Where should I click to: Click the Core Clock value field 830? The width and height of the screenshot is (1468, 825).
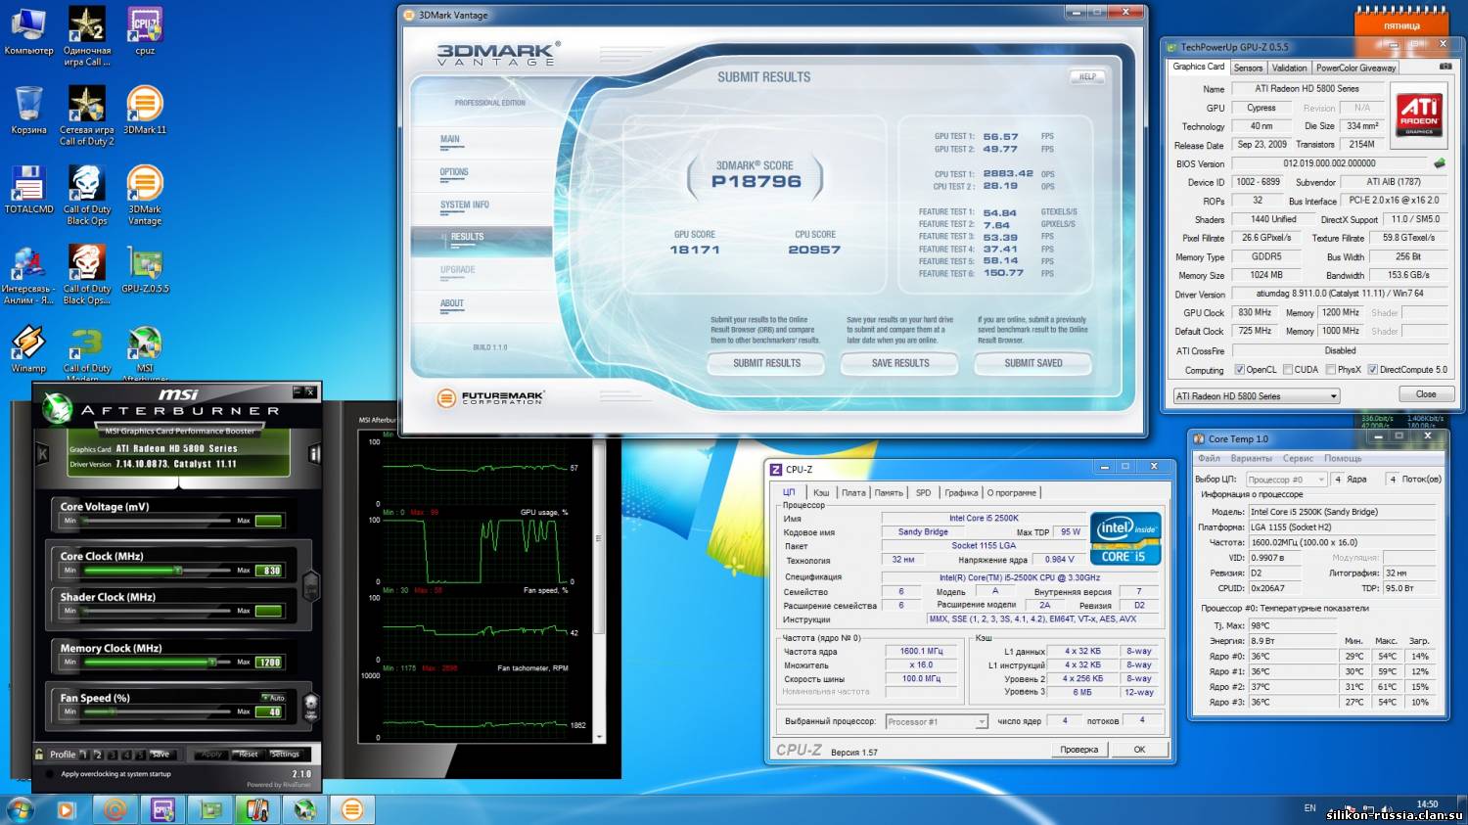[269, 570]
